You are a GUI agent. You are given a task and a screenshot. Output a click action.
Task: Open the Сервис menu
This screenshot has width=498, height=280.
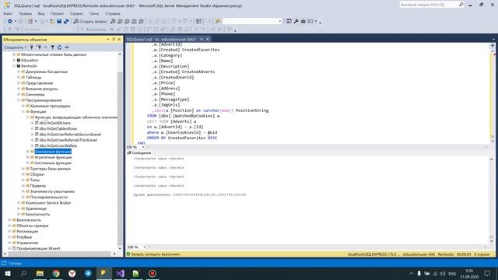point(76,14)
